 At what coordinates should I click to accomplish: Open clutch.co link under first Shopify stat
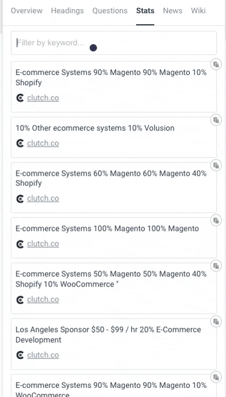[x=43, y=98]
